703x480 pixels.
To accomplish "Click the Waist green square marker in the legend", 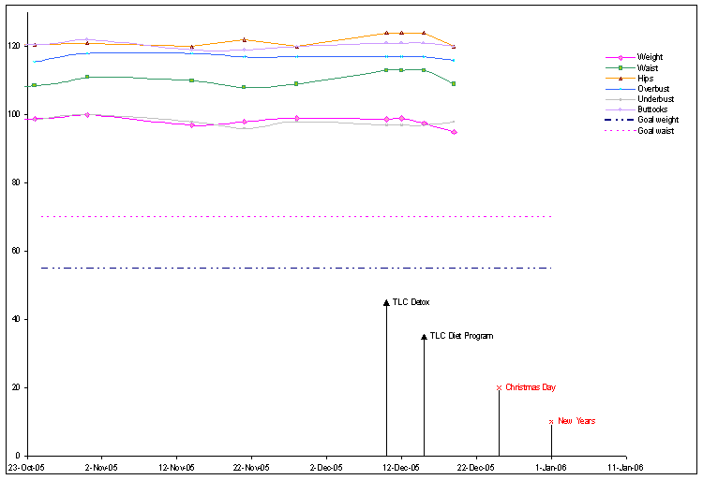I will point(621,68).
